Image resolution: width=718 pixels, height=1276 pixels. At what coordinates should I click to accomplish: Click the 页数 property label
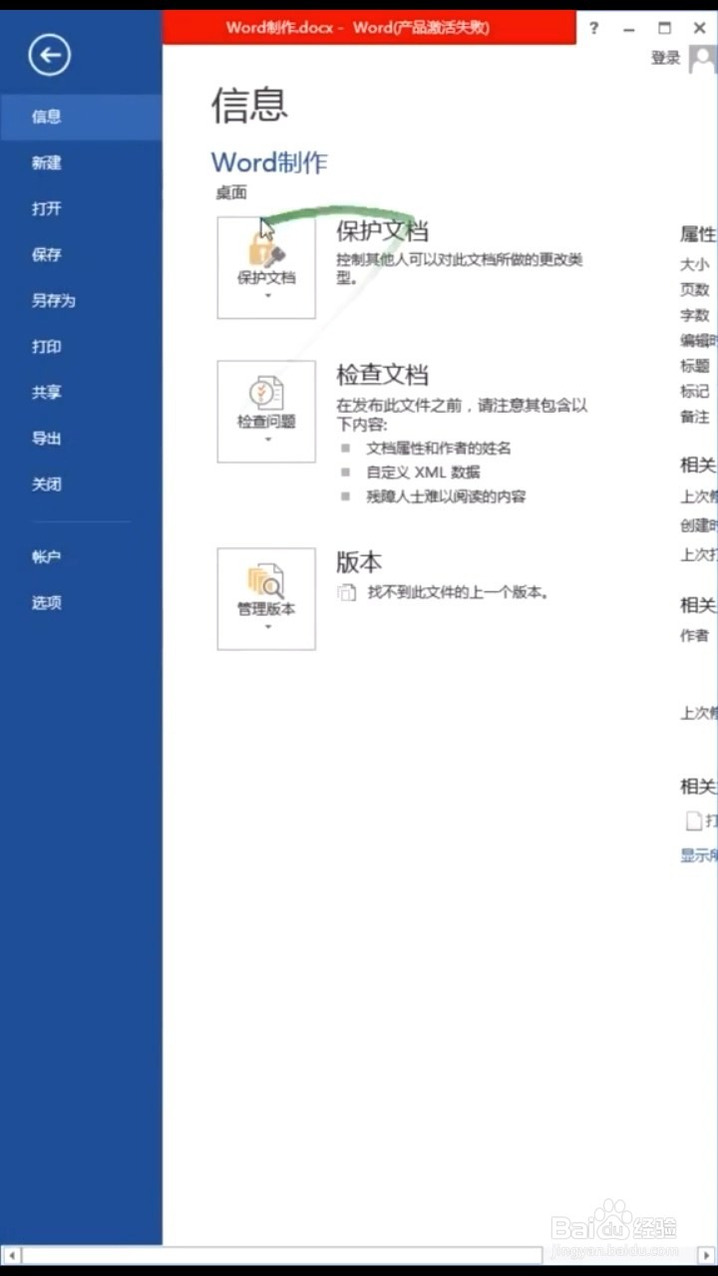(x=695, y=290)
